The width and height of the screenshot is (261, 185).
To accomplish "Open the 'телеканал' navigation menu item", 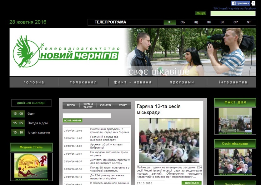I will [83, 82].
